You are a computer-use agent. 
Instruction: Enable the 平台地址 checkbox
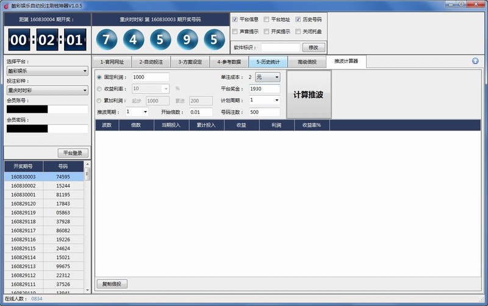pos(267,20)
